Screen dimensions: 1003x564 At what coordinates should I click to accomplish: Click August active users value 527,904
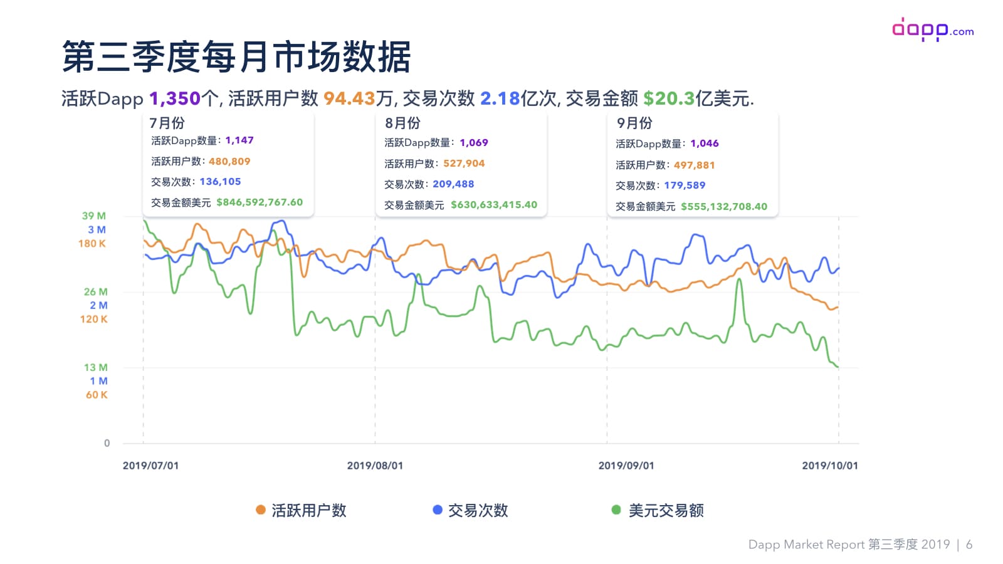pyautogui.click(x=464, y=164)
